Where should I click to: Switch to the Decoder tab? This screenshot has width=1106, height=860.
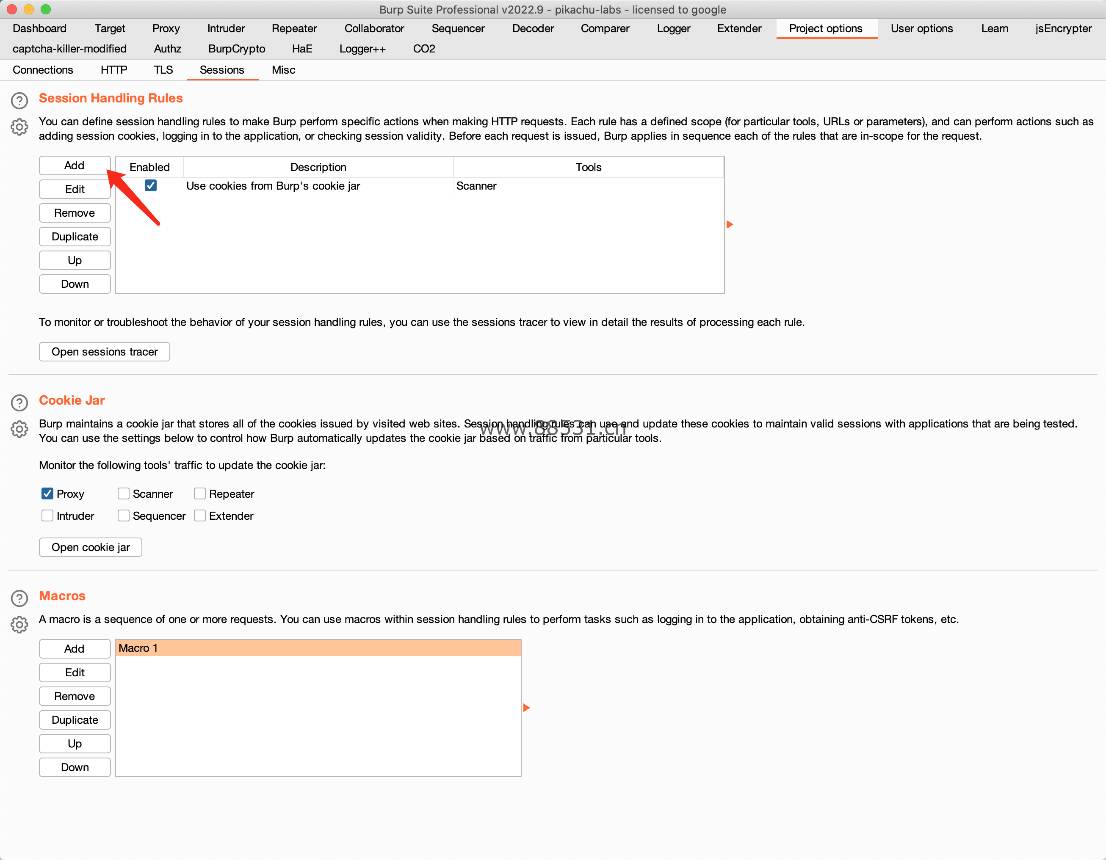pyautogui.click(x=533, y=28)
